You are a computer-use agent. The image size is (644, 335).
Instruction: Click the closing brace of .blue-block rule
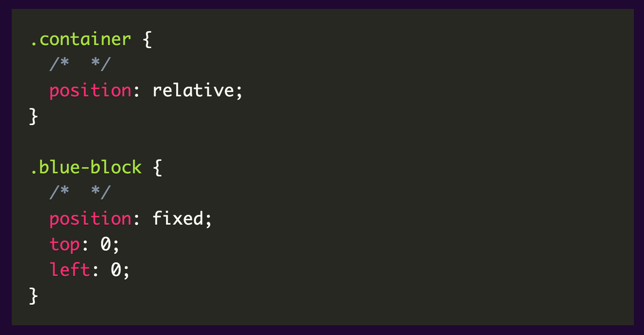click(x=33, y=296)
